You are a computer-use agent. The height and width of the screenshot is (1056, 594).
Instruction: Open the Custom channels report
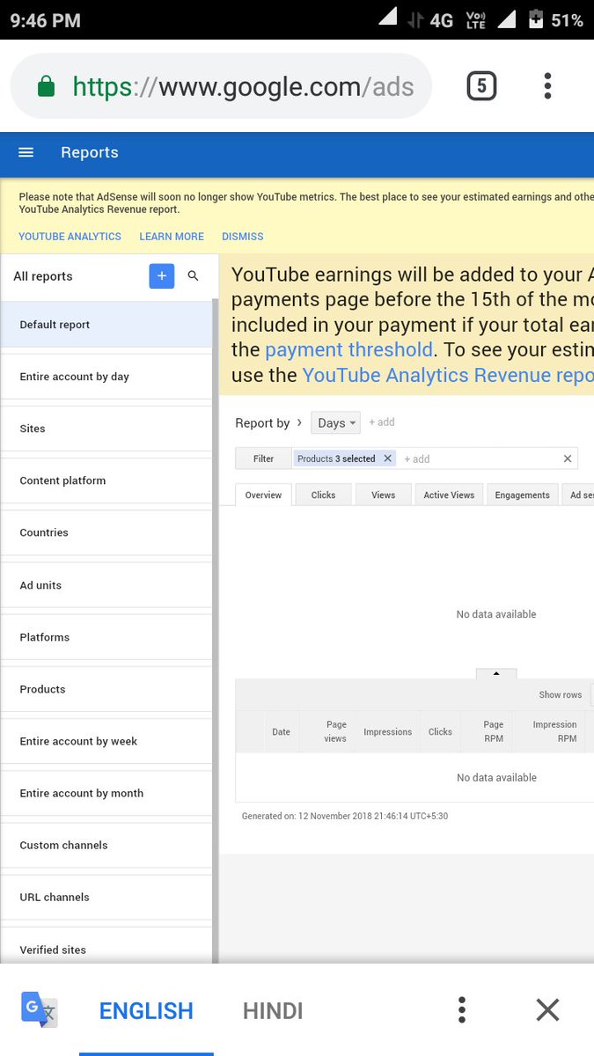(106, 845)
